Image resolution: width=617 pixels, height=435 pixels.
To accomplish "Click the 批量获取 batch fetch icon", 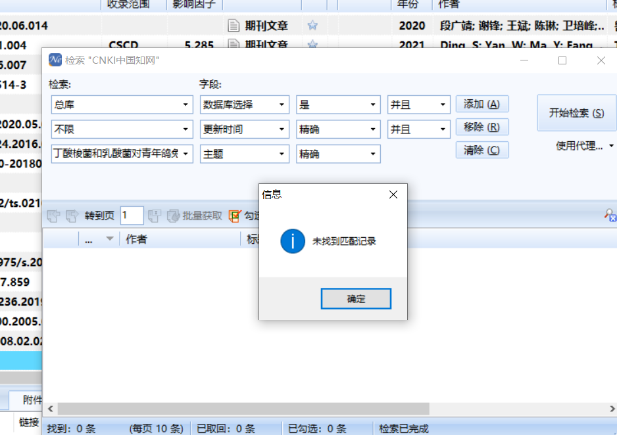I will point(173,216).
